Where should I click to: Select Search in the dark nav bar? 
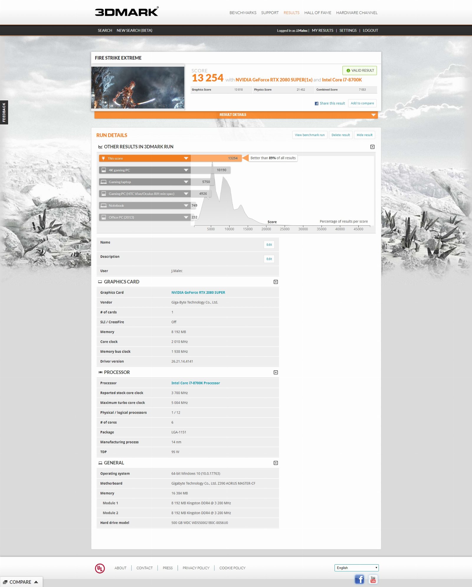click(105, 30)
